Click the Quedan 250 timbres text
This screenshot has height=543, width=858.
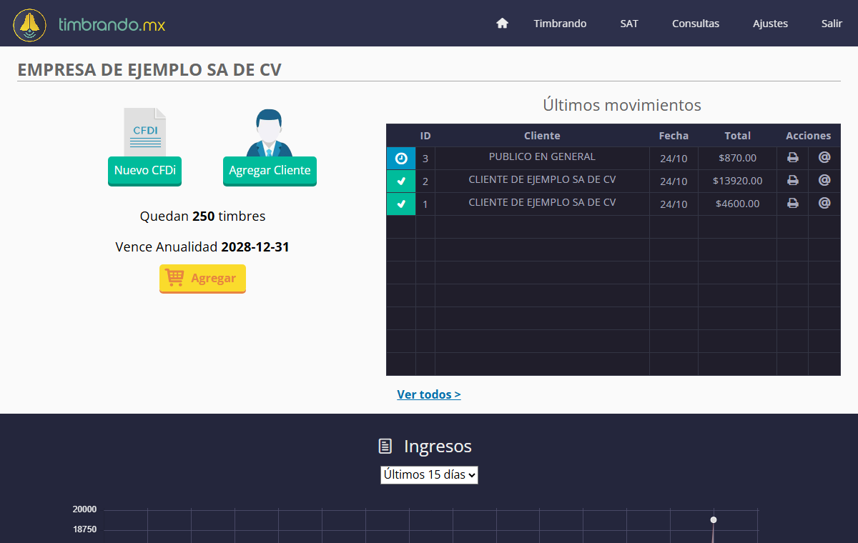(x=202, y=216)
